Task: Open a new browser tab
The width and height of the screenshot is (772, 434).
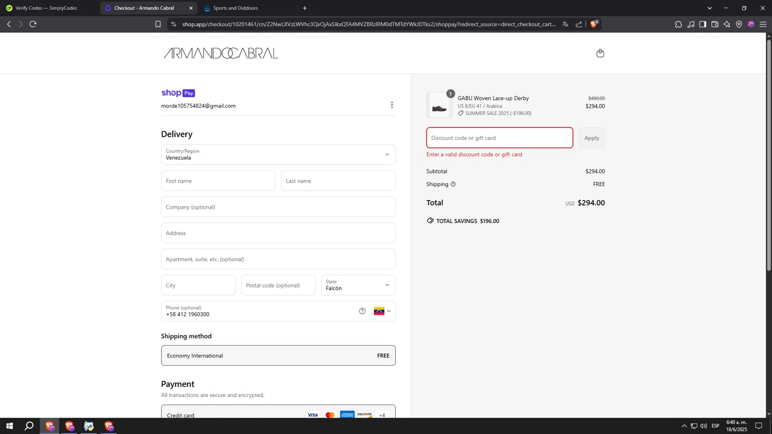Action: pos(305,8)
